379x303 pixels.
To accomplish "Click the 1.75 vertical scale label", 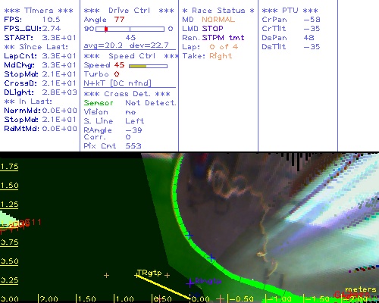I will pyautogui.click(x=9, y=167).
